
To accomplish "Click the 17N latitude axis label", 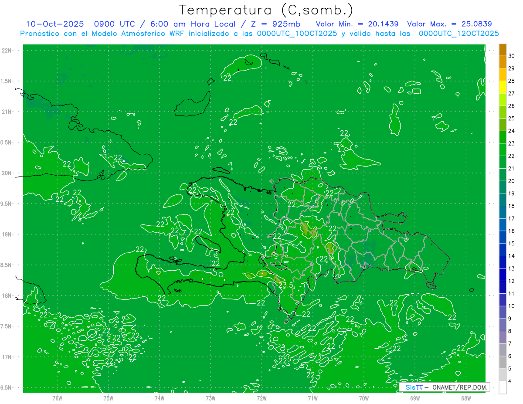I will pyautogui.click(x=7, y=357).
